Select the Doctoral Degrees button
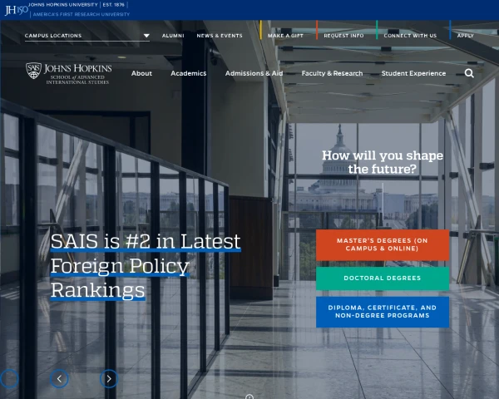This screenshot has width=499, height=399. click(x=383, y=278)
